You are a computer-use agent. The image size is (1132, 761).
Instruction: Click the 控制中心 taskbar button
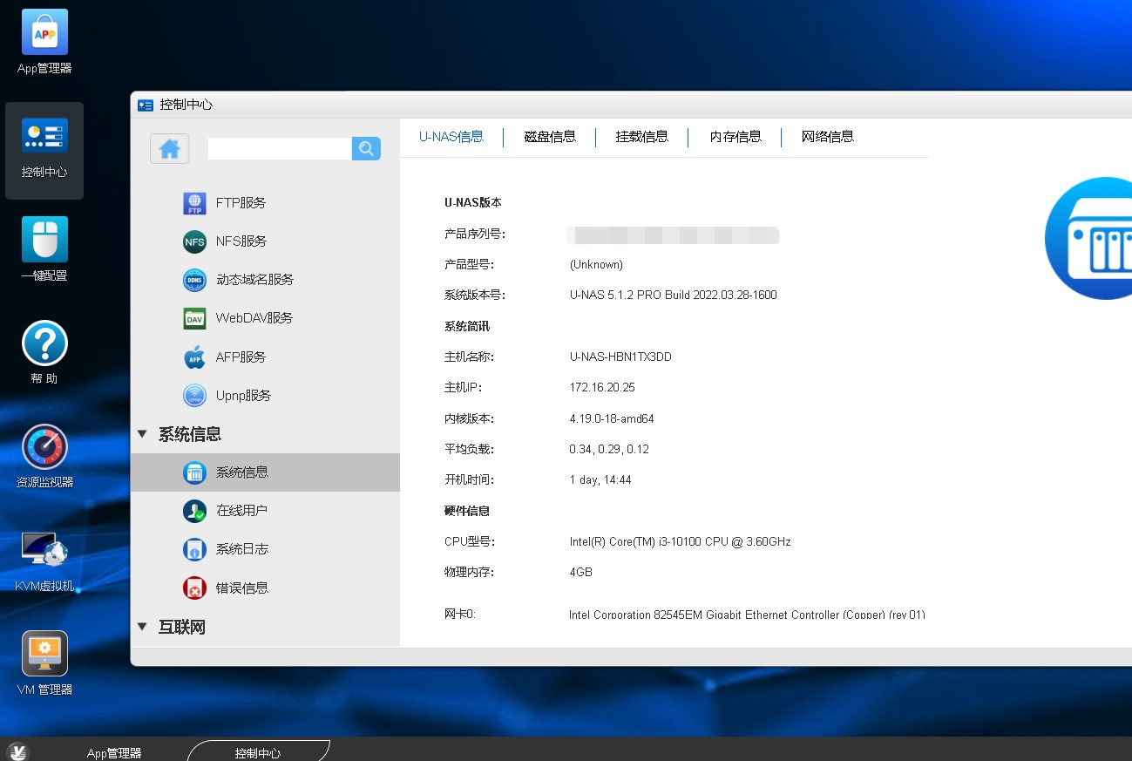258,752
